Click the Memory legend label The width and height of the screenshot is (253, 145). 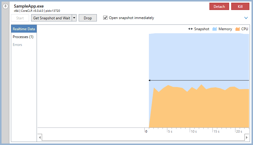[225, 29]
